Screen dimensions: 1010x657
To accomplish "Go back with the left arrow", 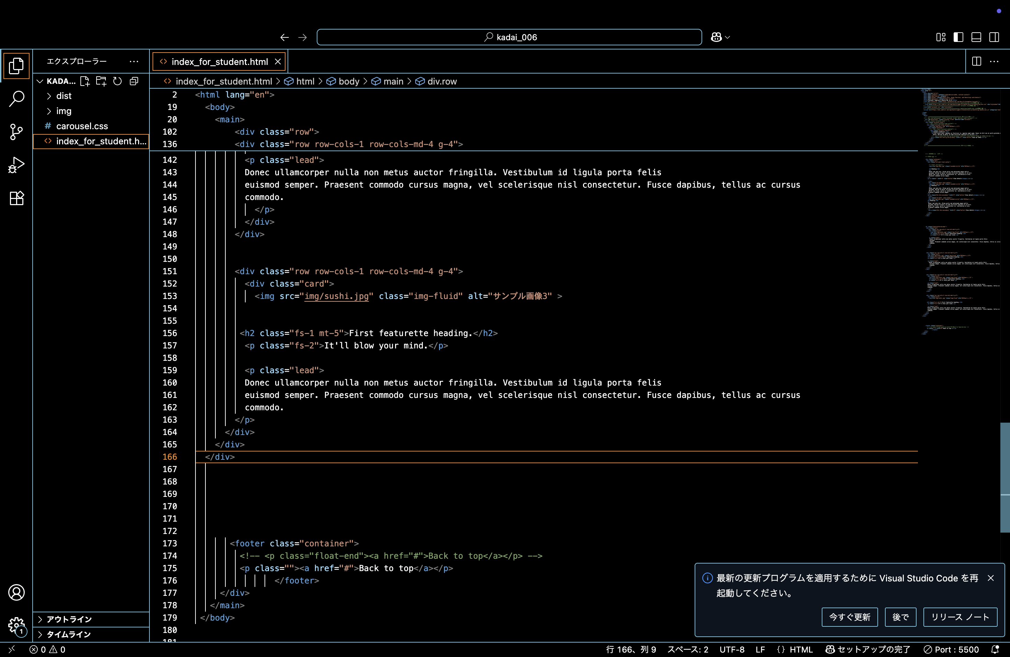I will click(284, 37).
